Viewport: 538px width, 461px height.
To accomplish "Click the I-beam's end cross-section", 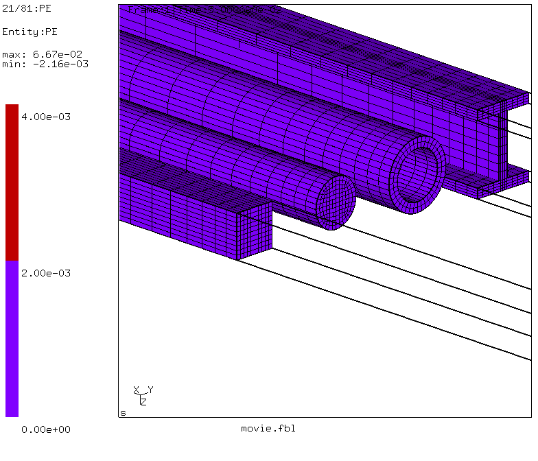I will (x=503, y=145).
